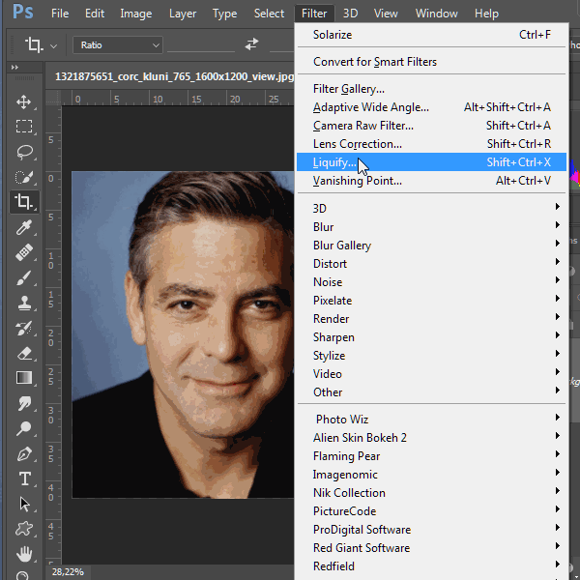Select the Gradient tool
Image resolution: width=580 pixels, height=580 pixels.
[24, 378]
